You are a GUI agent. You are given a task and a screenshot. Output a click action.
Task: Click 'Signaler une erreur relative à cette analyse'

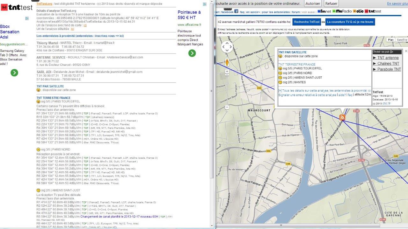pyautogui.click(x=307, y=95)
